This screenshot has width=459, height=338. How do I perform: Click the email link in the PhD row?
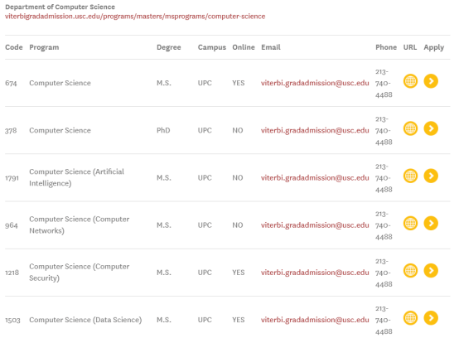tap(315, 131)
